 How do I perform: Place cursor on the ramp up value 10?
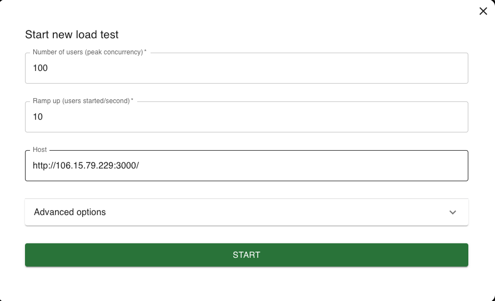(x=38, y=117)
